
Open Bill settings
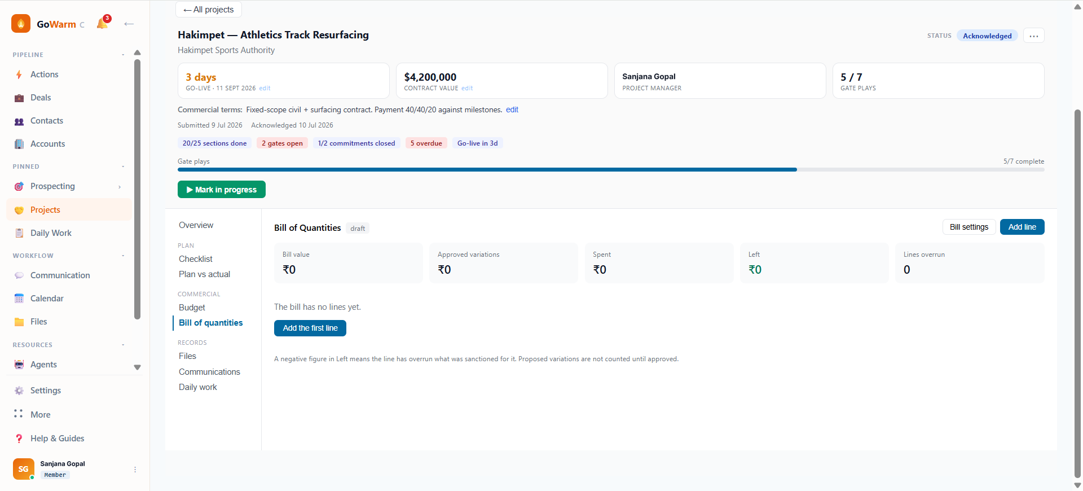[969, 227]
